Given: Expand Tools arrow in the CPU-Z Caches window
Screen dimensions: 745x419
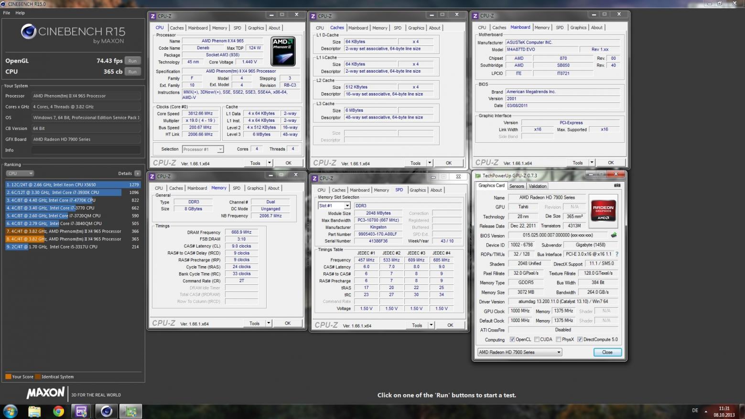Looking at the screenshot, I should (x=429, y=163).
